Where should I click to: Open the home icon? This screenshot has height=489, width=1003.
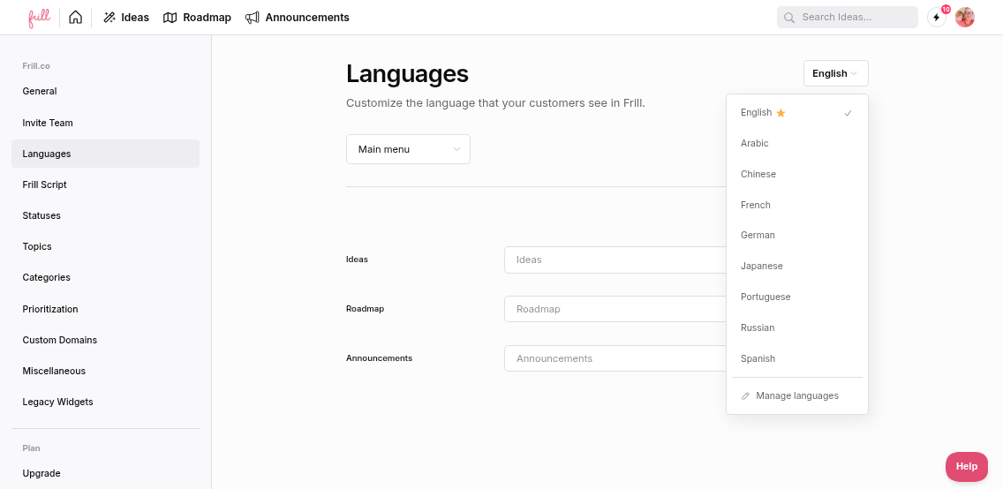75,18
